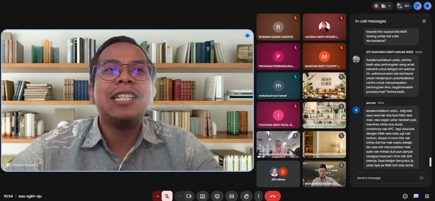
Task: Open the three-dot more options menu
Action: [259, 196]
